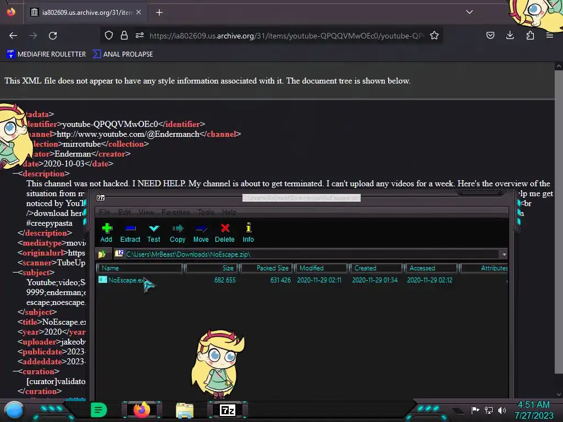
Task: Collapse the description XML node
Action: coord(15,174)
